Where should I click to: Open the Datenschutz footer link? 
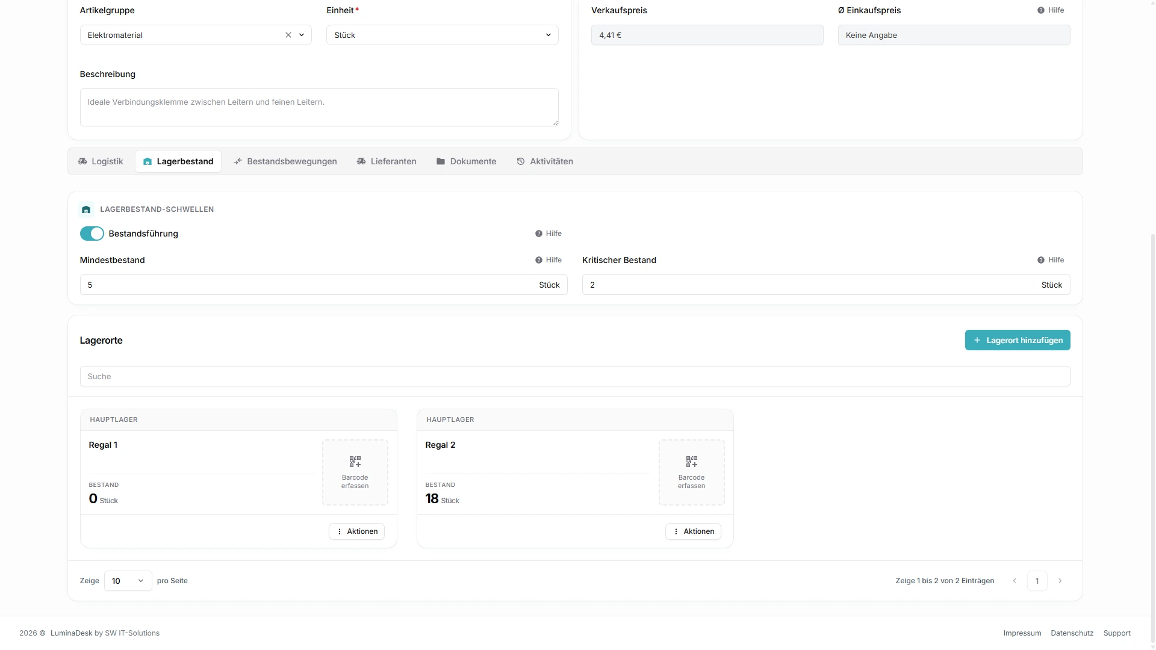(x=1072, y=633)
